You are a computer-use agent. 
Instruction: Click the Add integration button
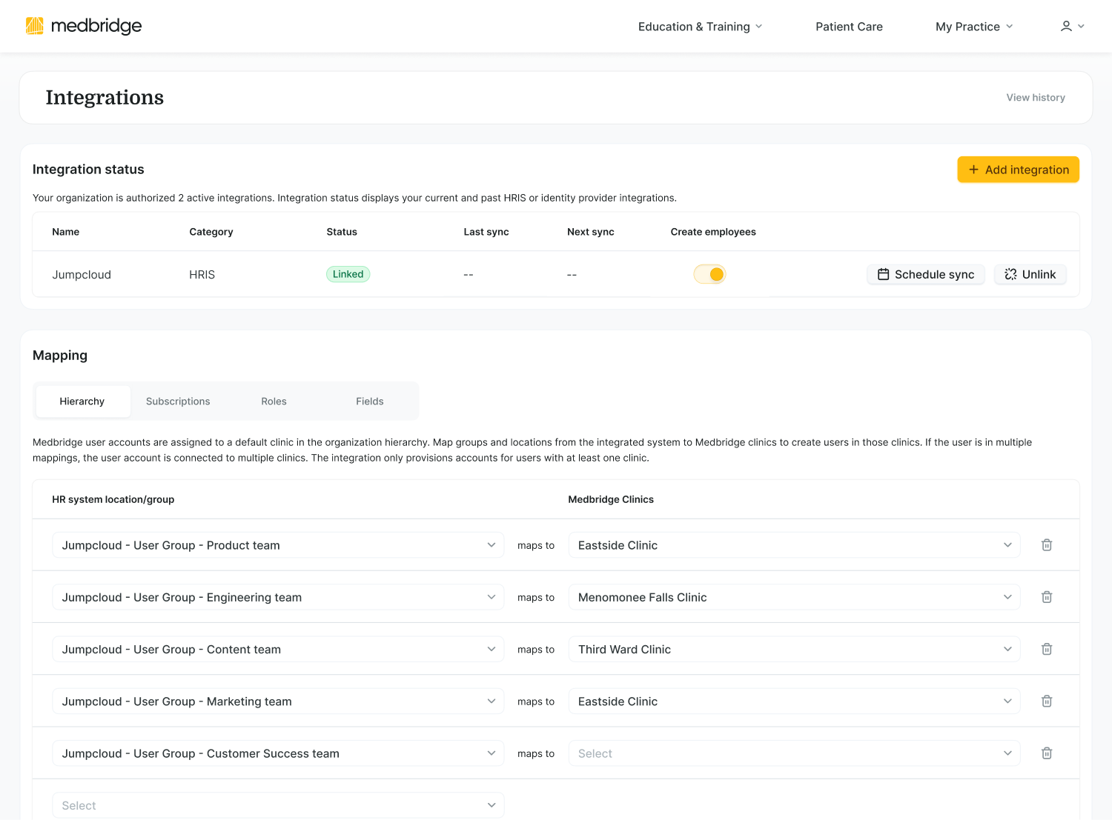pyautogui.click(x=1018, y=169)
